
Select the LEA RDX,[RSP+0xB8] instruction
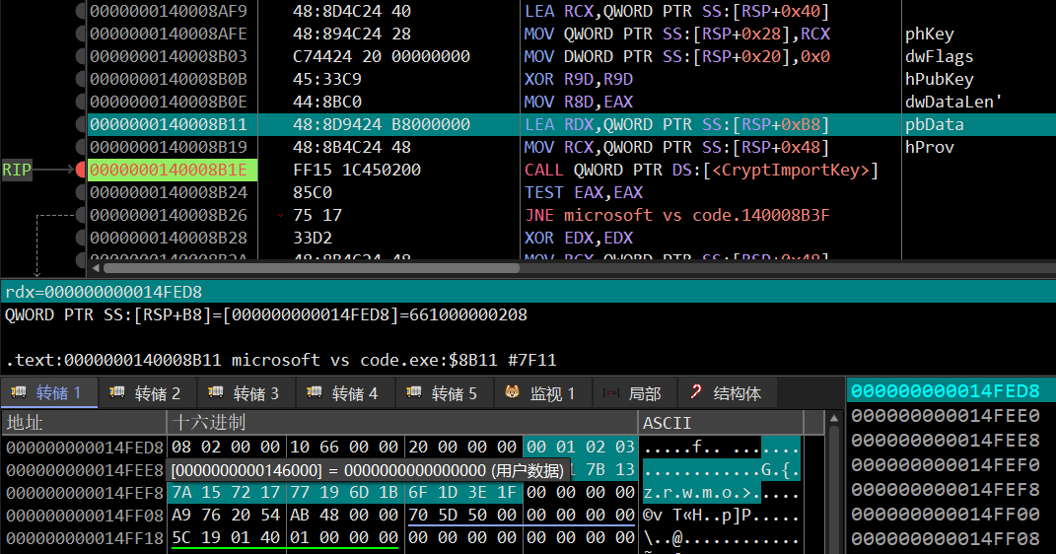pyautogui.click(x=676, y=124)
